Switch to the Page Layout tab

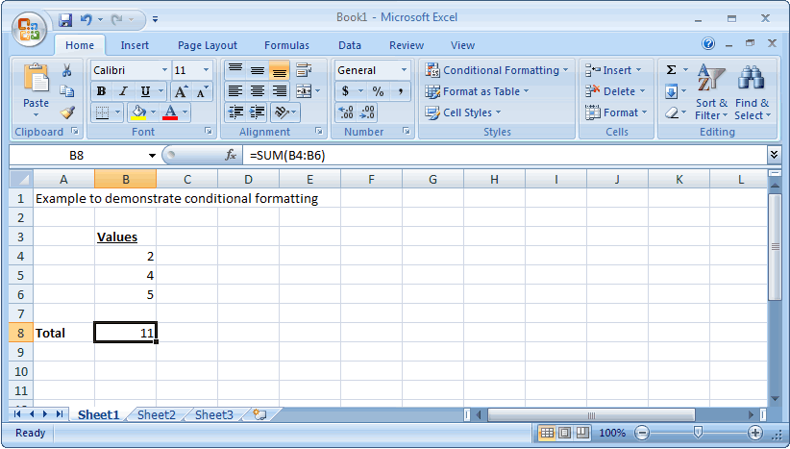[x=207, y=45]
